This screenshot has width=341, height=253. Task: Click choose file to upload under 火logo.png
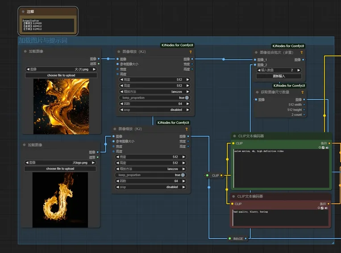point(60,169)
